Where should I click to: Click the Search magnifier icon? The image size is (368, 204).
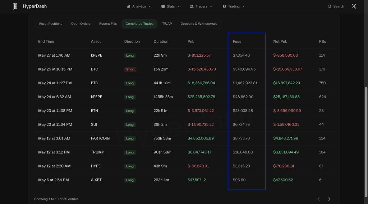(330, 6)
